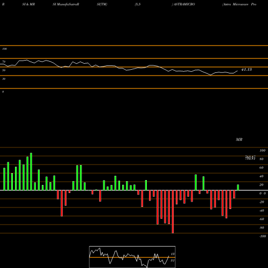Viewport: 268px width, 268px height.
Task: Click the 70 level label on the RSI axis
Action: (4, 62)
